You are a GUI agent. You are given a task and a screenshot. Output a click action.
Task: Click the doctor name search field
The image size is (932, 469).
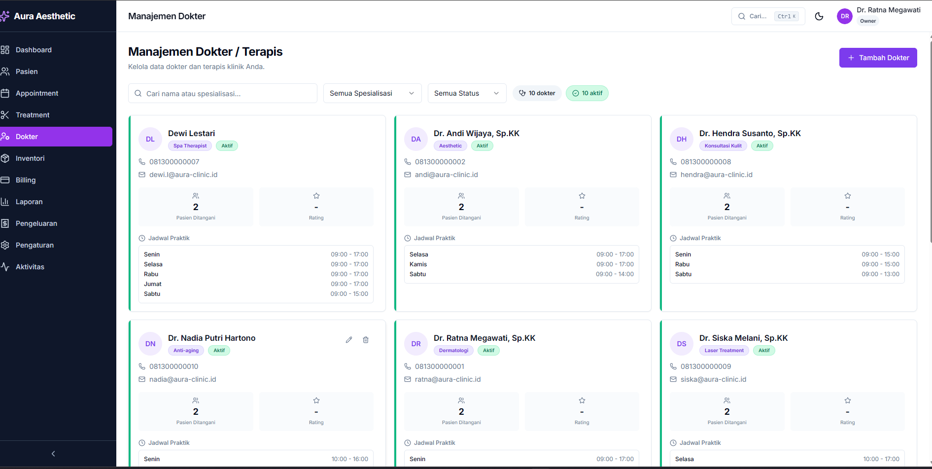(223, 93)
